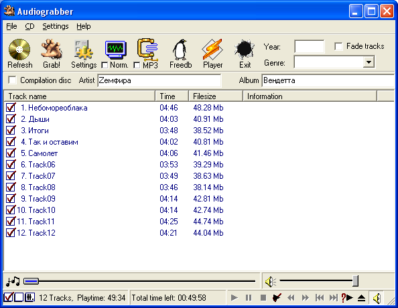
Task: Click the question mark play icon
Action: [347, 297]
